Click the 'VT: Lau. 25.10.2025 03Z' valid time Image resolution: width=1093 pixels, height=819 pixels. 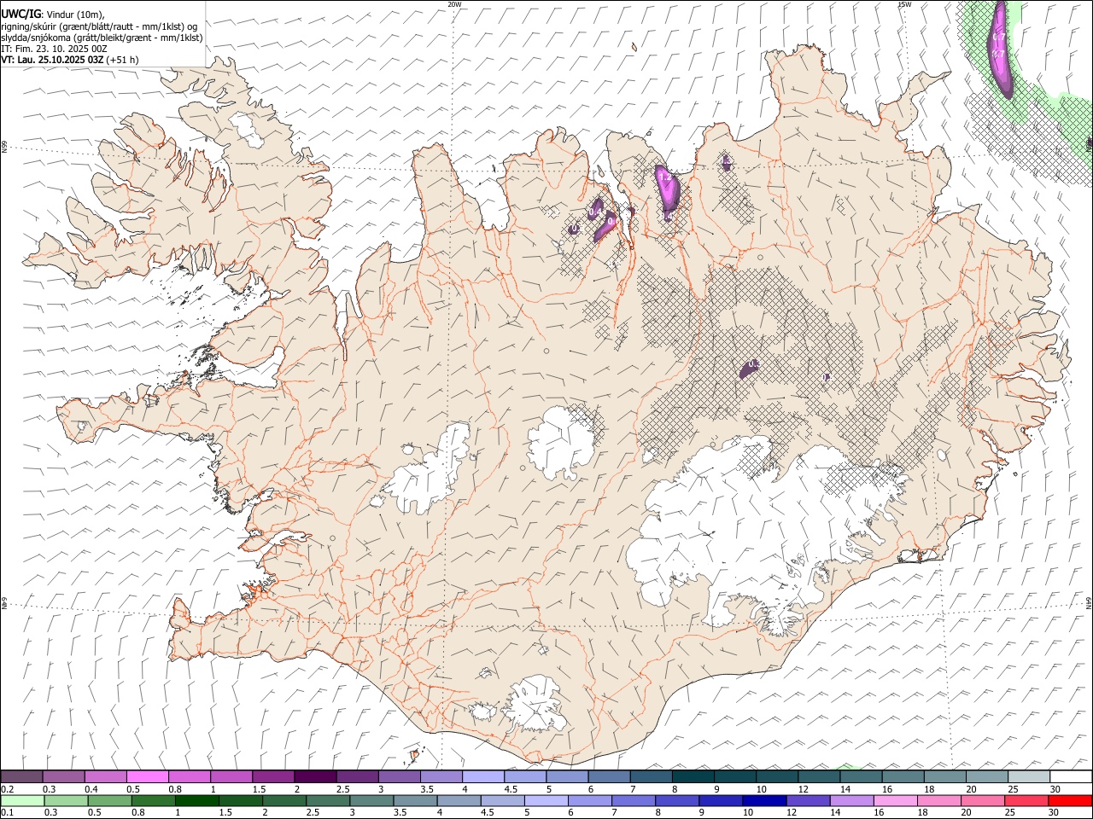(x=52, y=60)
